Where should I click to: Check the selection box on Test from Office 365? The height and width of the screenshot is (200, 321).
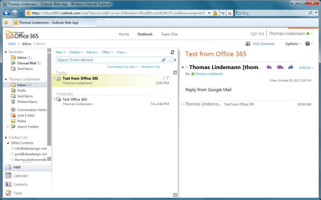tap(58, 78)
